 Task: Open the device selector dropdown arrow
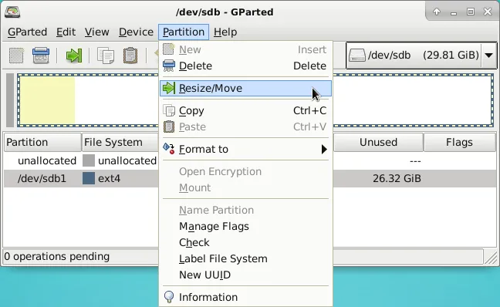pyautogui.click(x=488, y=55)
